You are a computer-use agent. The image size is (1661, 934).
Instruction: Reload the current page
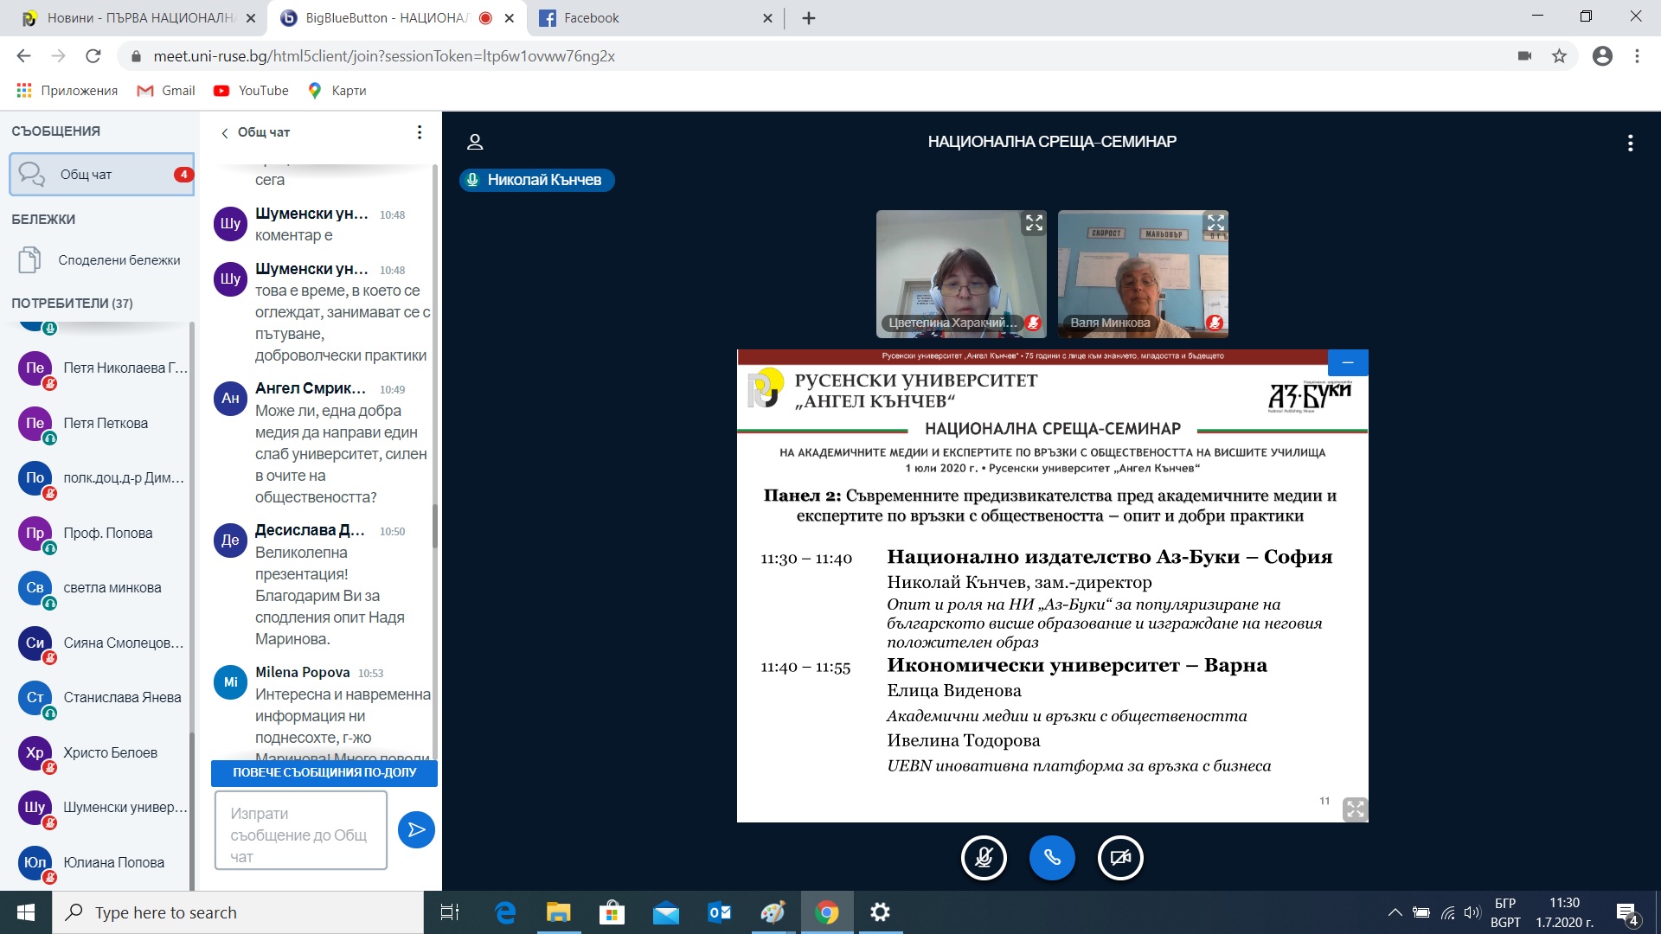click(x=93, y=56)
